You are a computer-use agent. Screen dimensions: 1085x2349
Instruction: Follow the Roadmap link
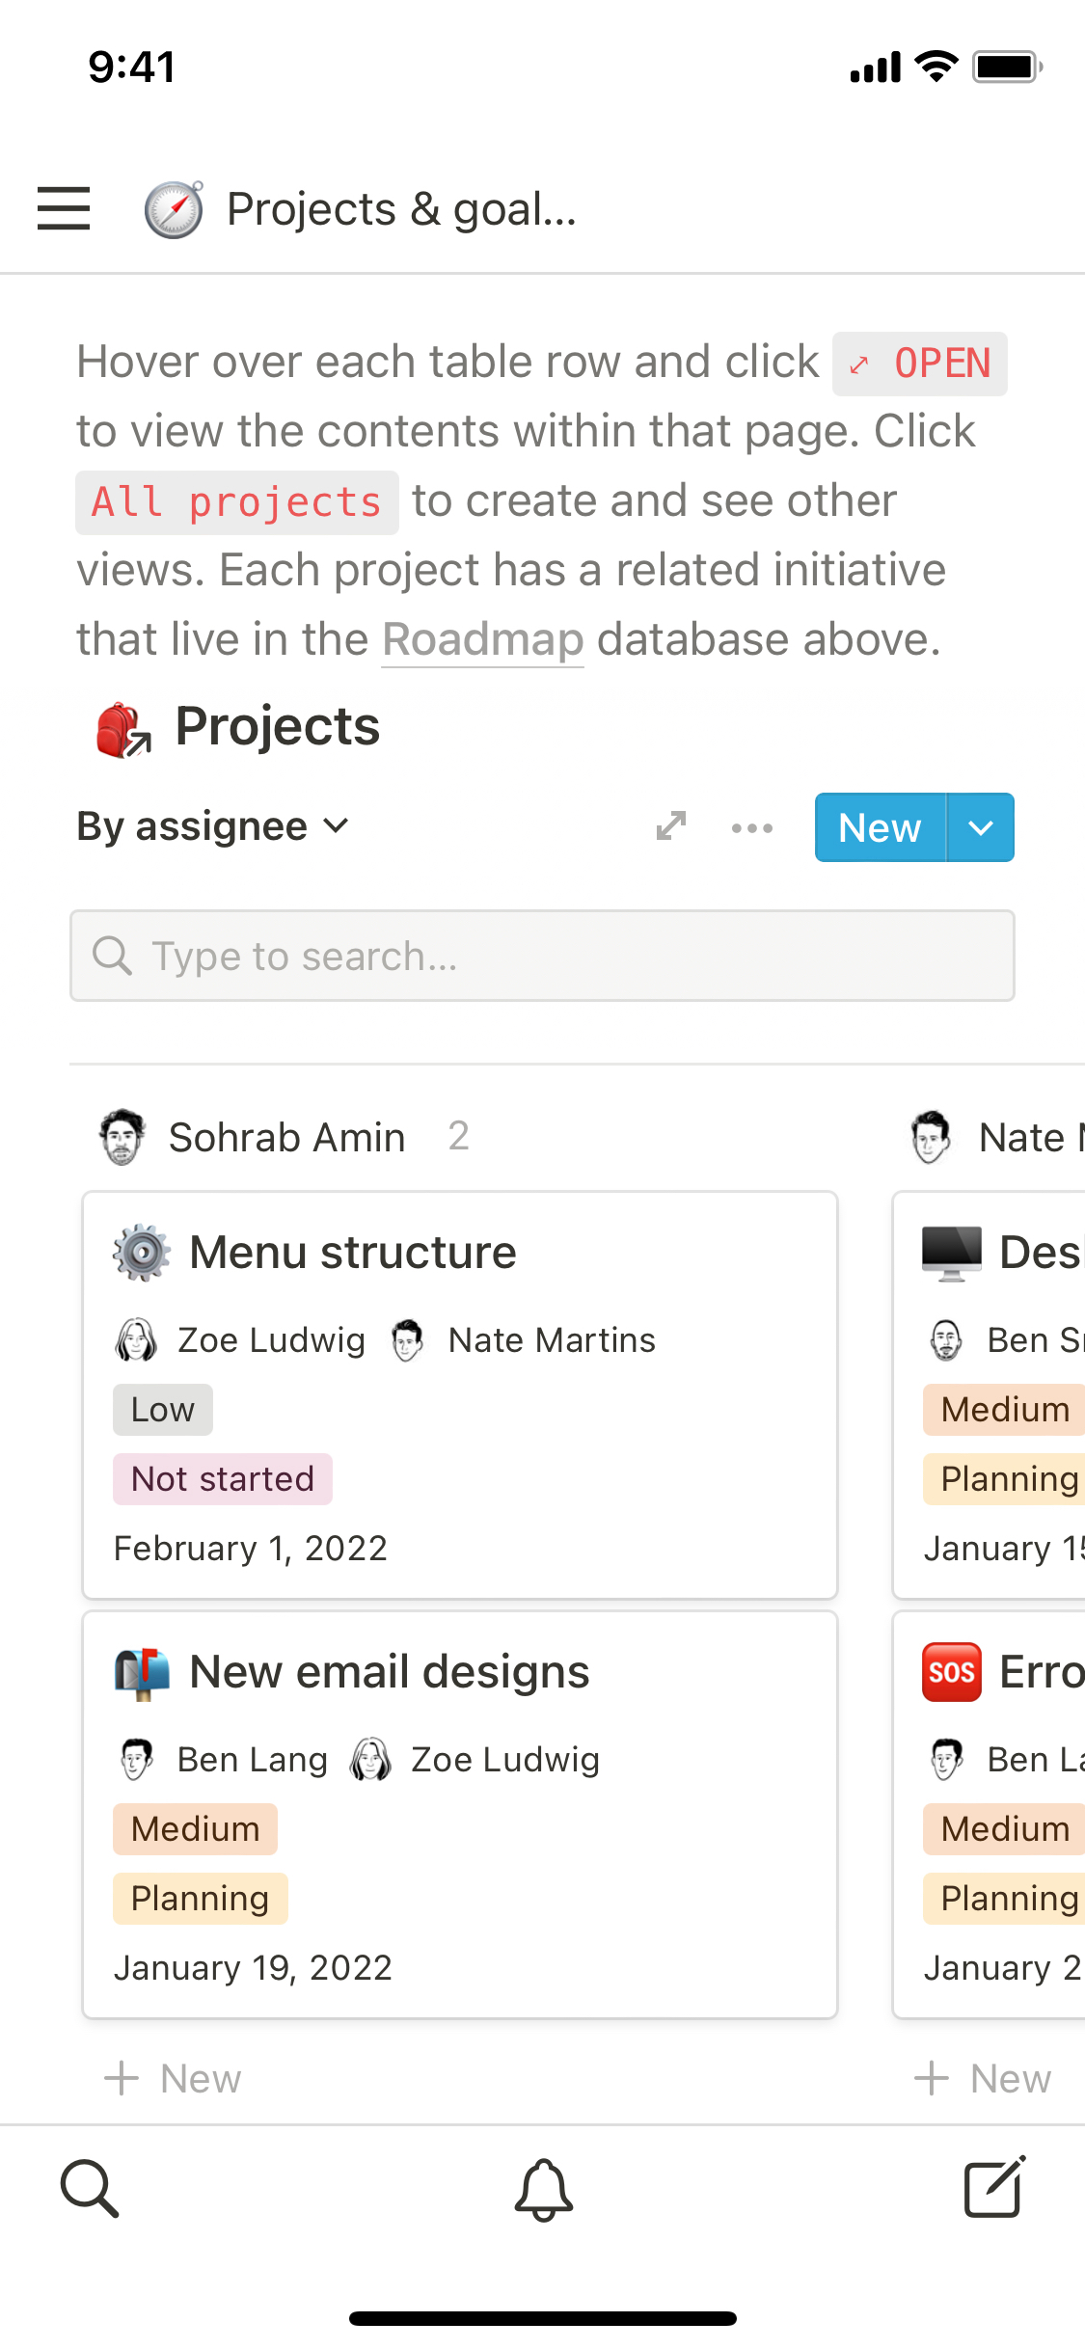click(x=482, y=639)
